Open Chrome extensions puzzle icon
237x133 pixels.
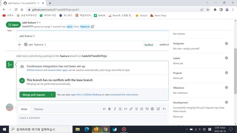(x=215, y=10)
